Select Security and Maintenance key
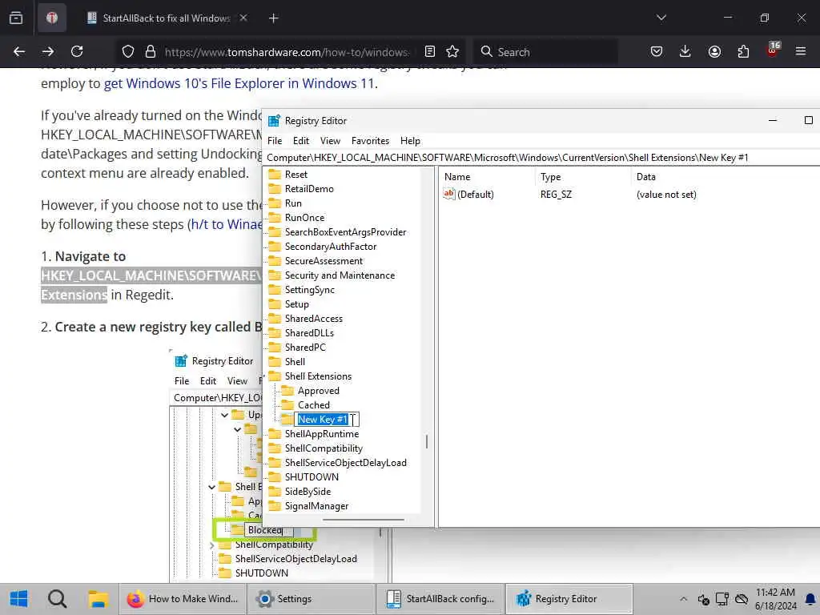The height and width of the screenshot is (615, 820). [340, 275]
